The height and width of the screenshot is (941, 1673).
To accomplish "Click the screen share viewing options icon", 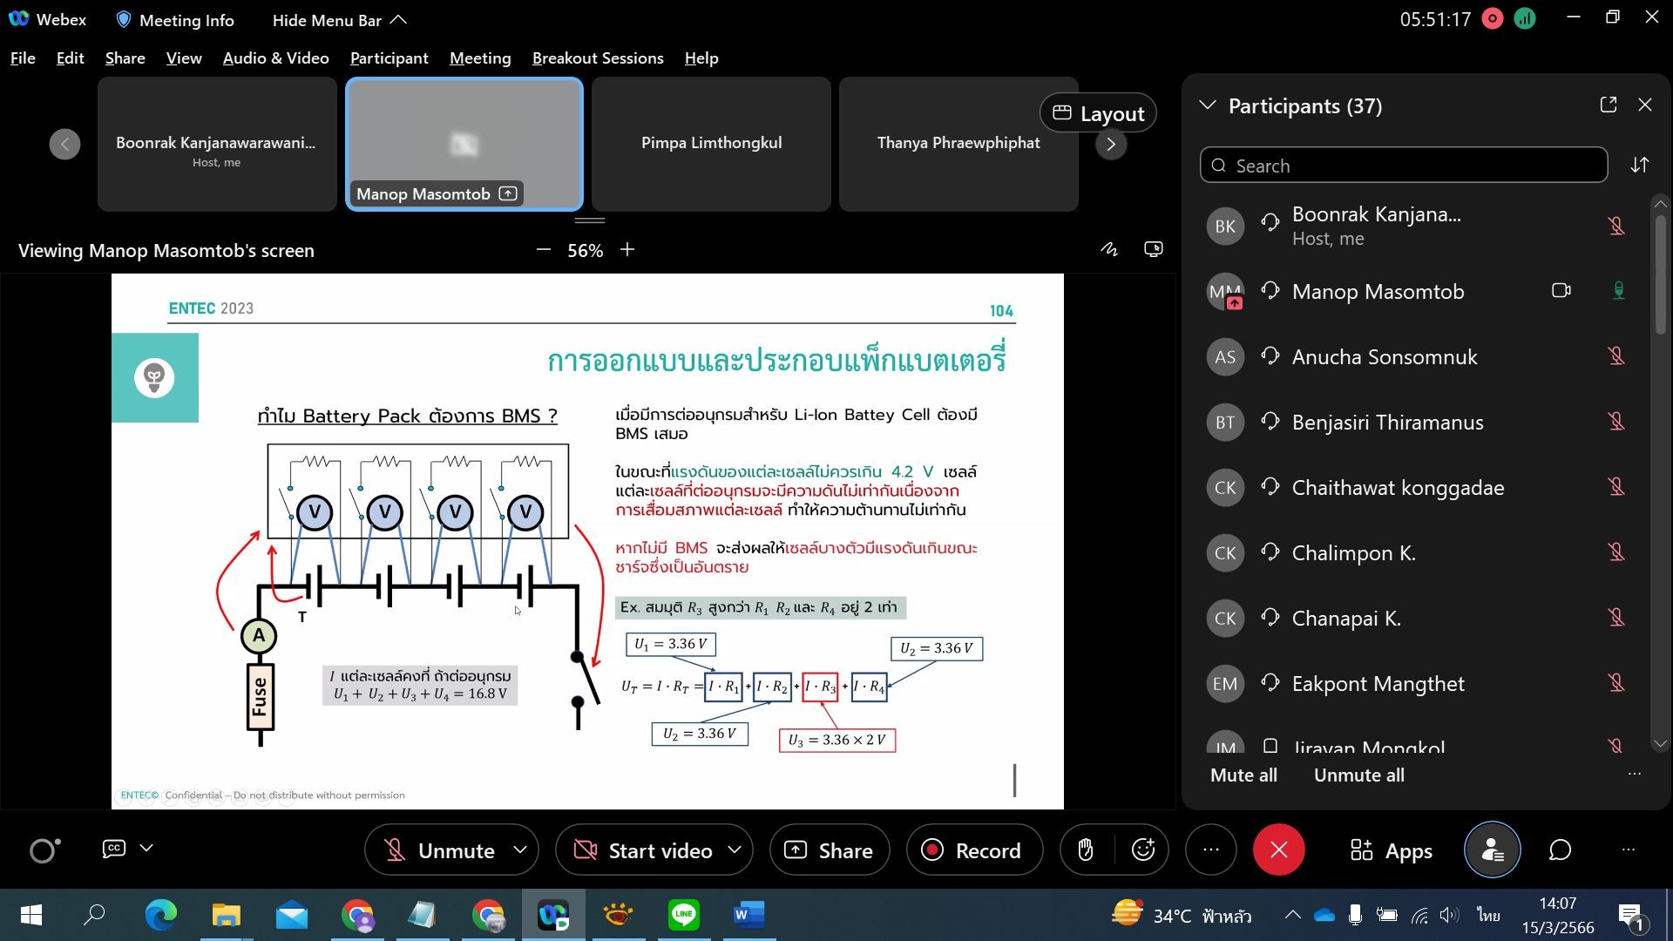I will click(1153, 250).
